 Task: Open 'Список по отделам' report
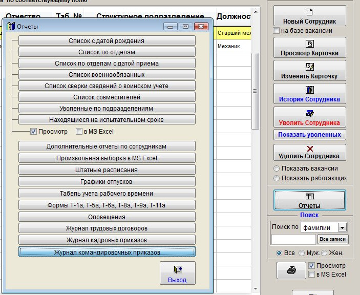point(107,52)
